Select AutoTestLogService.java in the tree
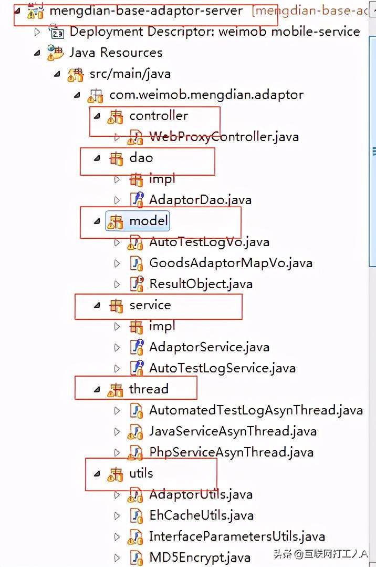The height and width of the screenshot is (567, 376). tap(222, 368)
